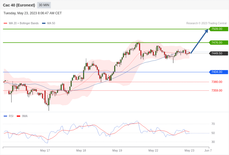The height and width of the screenshot is (155, 229).
Task: Click the Cac 40 (Euronext) chart title
Action: [19, 5]
